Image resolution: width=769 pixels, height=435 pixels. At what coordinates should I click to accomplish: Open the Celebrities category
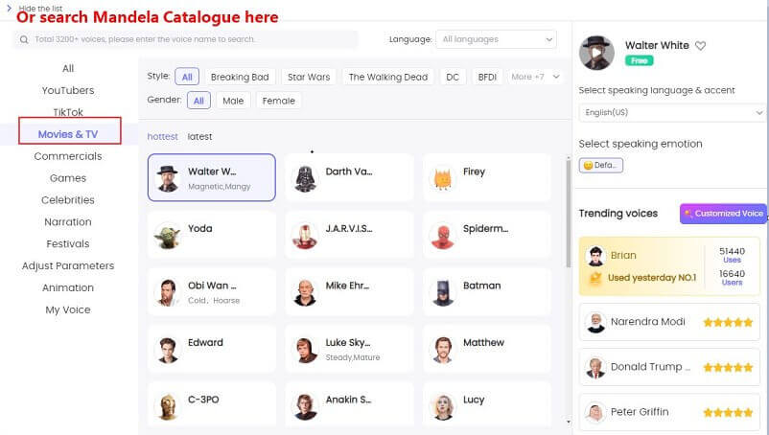tap(68, 200)
